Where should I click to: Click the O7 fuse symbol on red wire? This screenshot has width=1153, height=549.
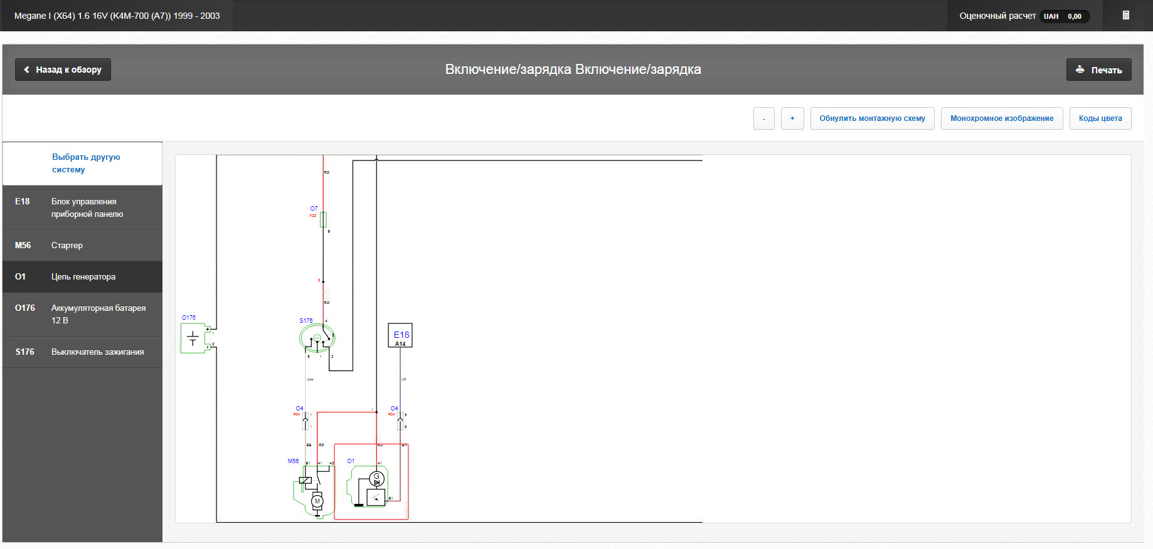(x=323, y=219)
